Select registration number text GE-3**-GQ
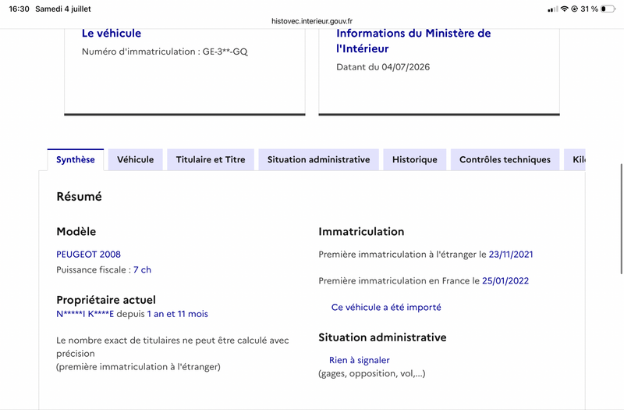This screenshot has height=410, width=624. coord(225,52)
